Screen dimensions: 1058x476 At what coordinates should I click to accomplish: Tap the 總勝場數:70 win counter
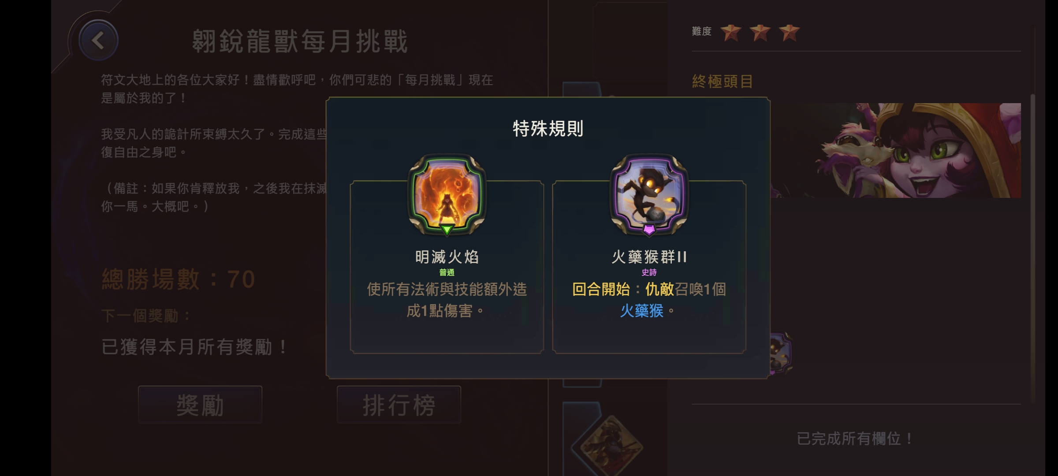pos(179,279)
